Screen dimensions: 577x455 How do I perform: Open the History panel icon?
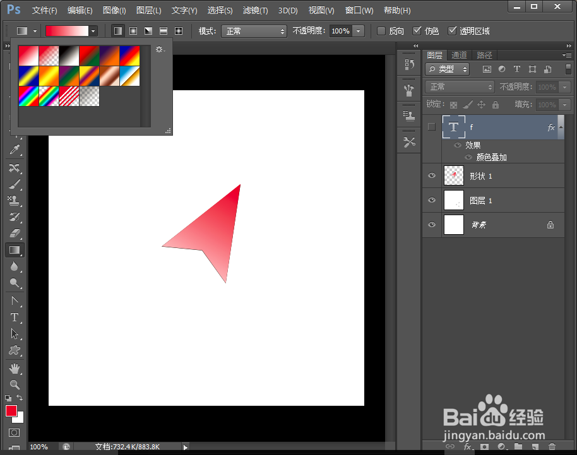(x=409, y=64)
